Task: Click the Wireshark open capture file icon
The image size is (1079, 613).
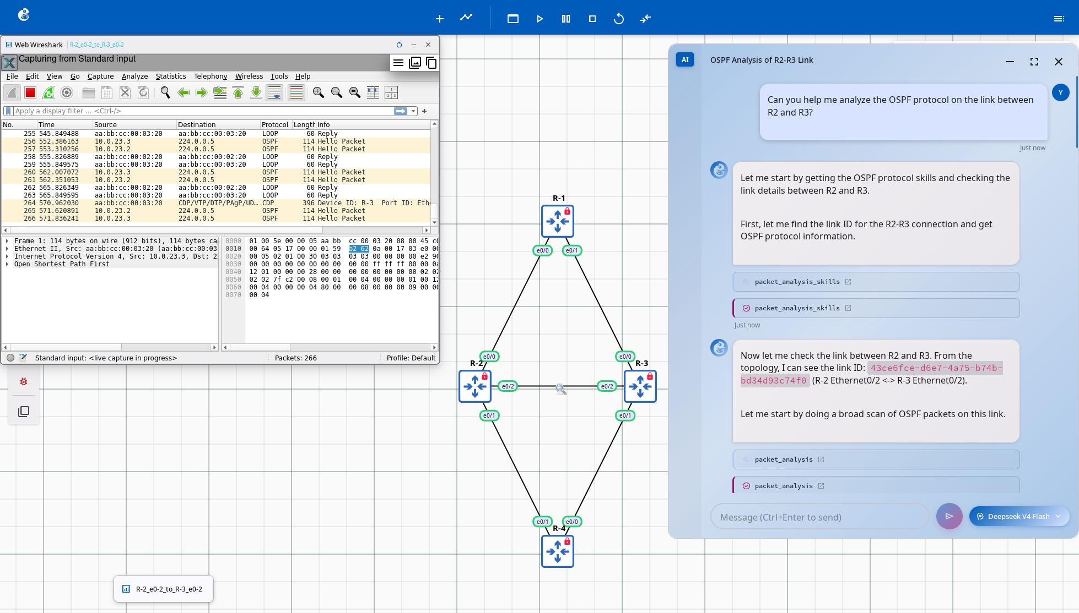Action: click(89, 92)
